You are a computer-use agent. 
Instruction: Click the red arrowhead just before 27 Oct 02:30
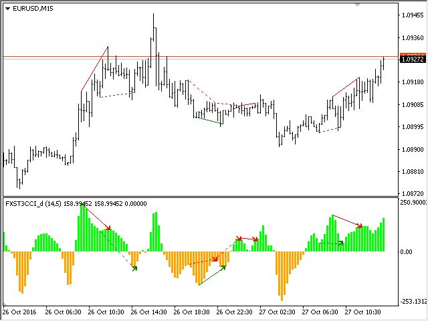[256, 239]
